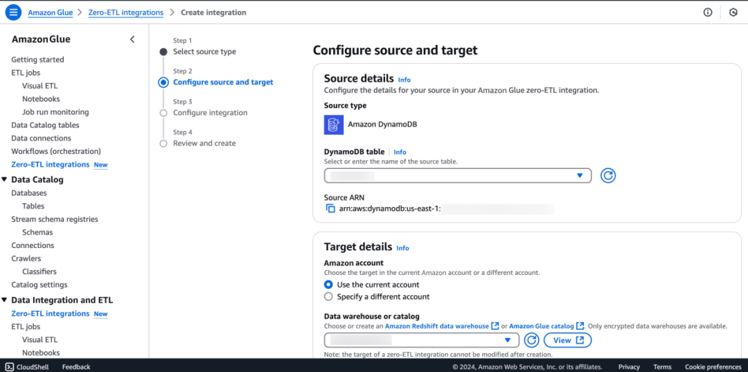This screenshot has height=372, width=748.
Task: Open Tables in sidebar
Action: click(33, 206)
